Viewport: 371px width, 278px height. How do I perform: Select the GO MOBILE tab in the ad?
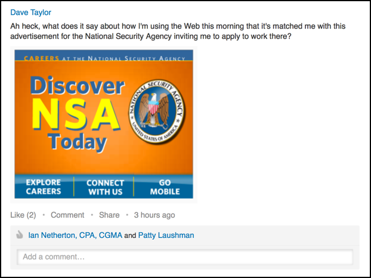[x=165, y=187]
